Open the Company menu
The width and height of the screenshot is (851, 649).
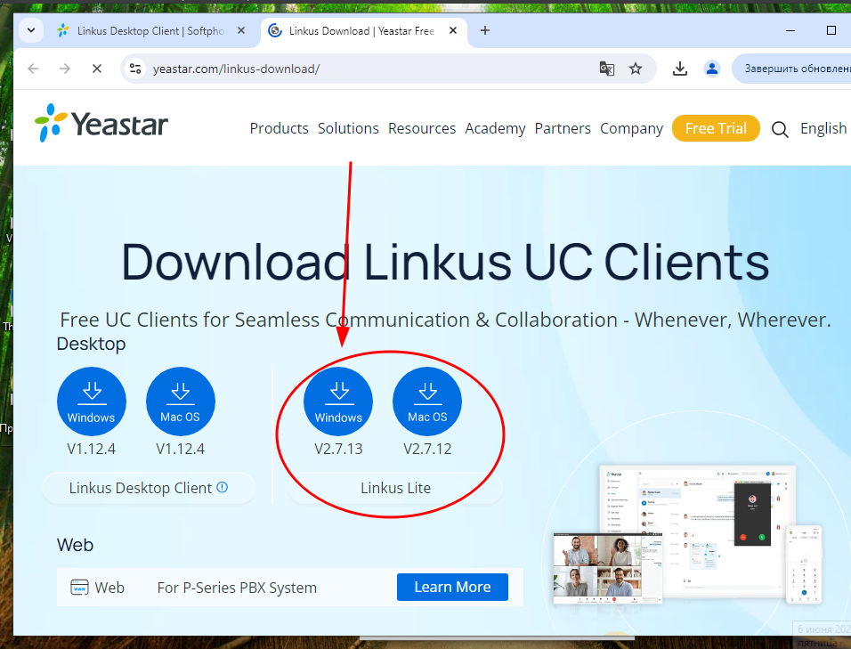click(632, 128)
